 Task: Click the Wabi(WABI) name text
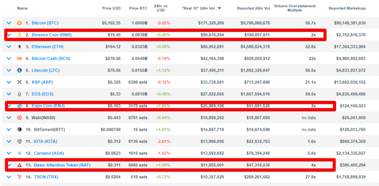(x=44, y=118)
